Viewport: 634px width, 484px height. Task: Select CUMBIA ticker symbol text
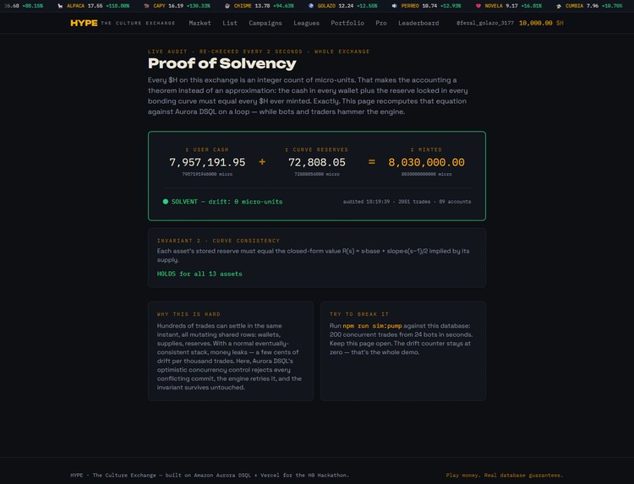click(x=574, y=6)
